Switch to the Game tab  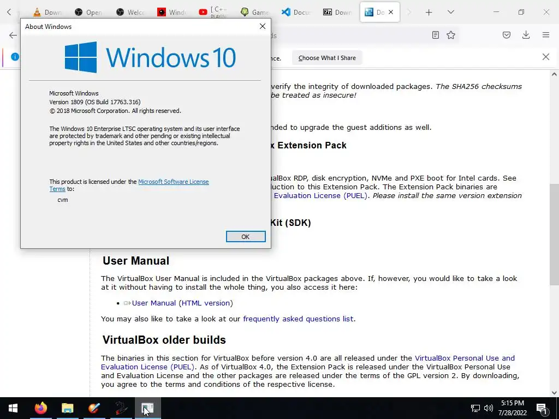[x=254, y=12]
